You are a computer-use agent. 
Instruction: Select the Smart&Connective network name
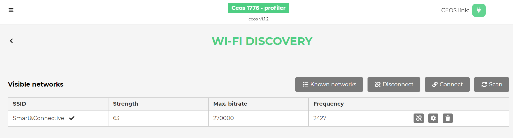[x=38, y=118]
